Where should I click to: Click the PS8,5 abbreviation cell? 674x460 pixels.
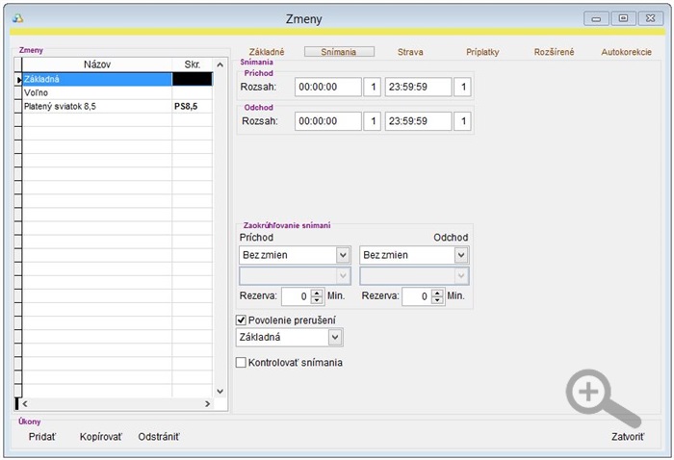(193, 106)
